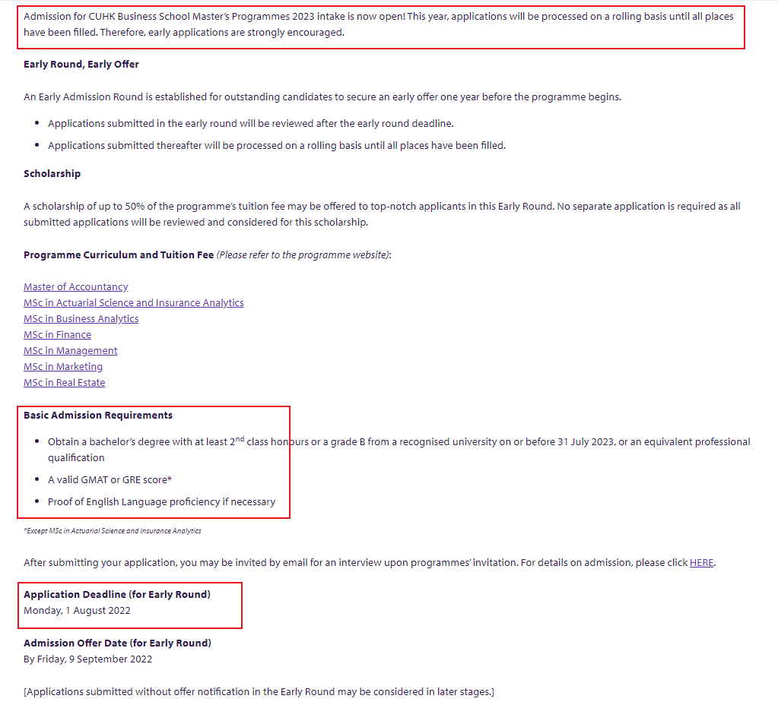Viewport: 778px width, 705px height.
Task: Go to the MSc in Finance programme link
Action: (57, 334)
